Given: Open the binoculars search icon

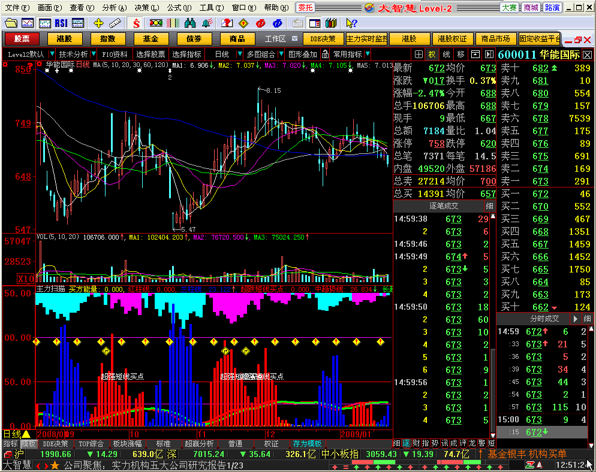Looking at the screenshot, I should (x=189, y=23).
